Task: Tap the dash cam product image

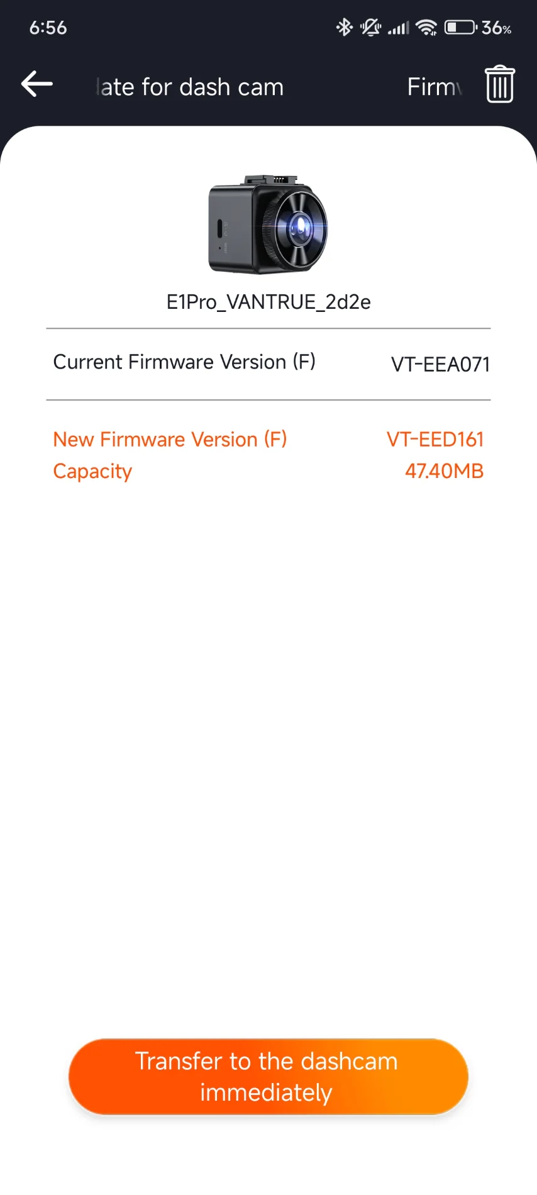Action: pyautogui.click(x=268, y=225)
